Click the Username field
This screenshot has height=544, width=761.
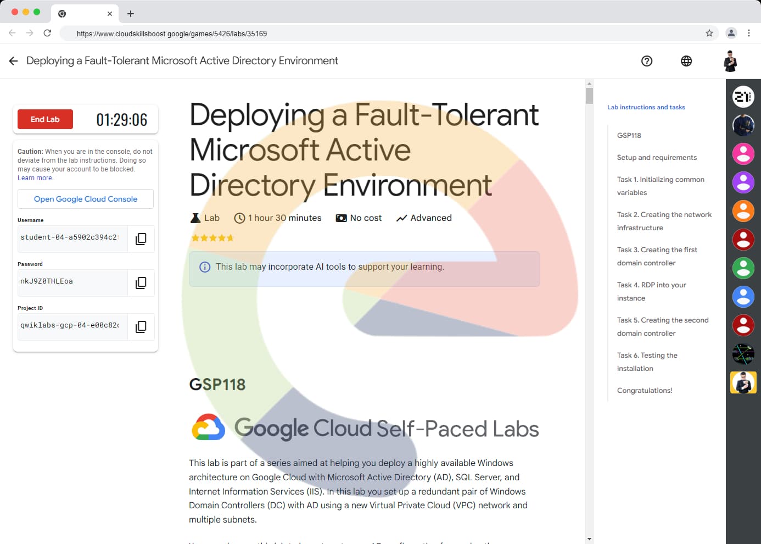click(72, 238)
